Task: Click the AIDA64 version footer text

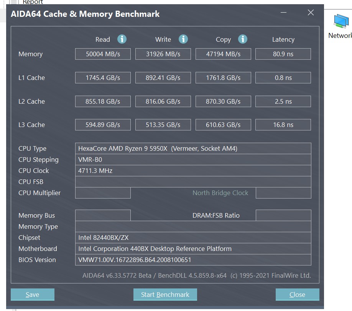Action: tap(197, 275)
